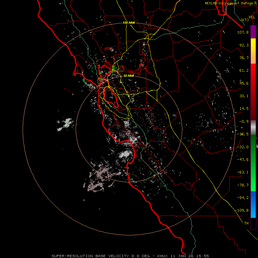Select the -94.2 legend value
The height and width of the screenshot is (258, 258).
coord(243,198)
